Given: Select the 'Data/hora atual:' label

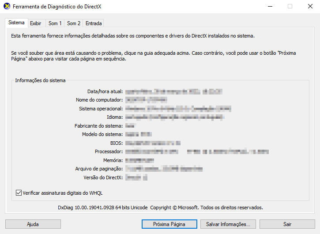Looking at the screenshot, I should coord(105,91).
